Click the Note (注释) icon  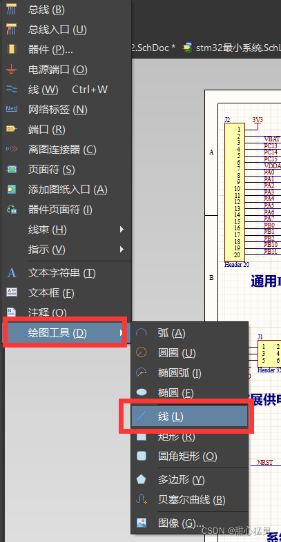pyautogui.click(x=12, y=312)
